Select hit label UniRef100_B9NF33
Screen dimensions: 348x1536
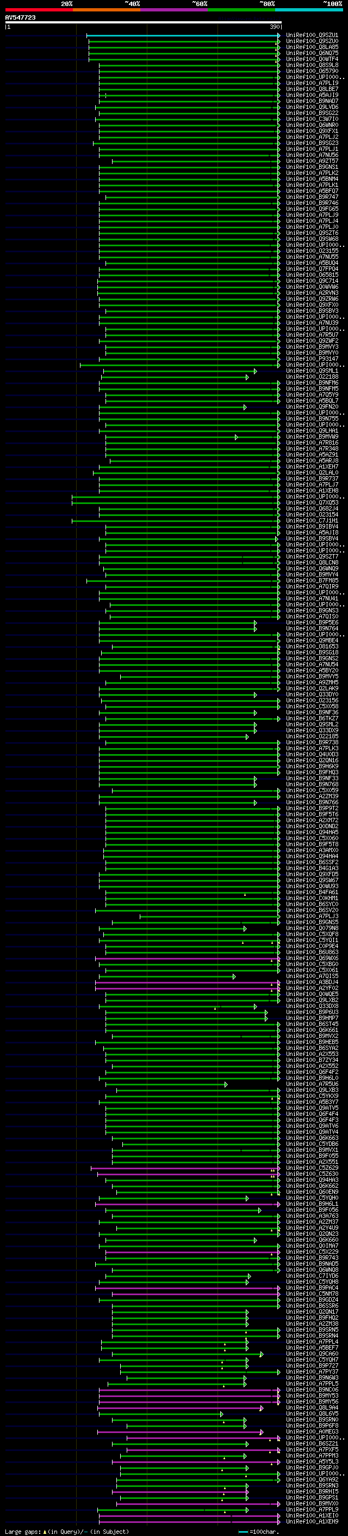pyautogui.click(x=312, y=778)
